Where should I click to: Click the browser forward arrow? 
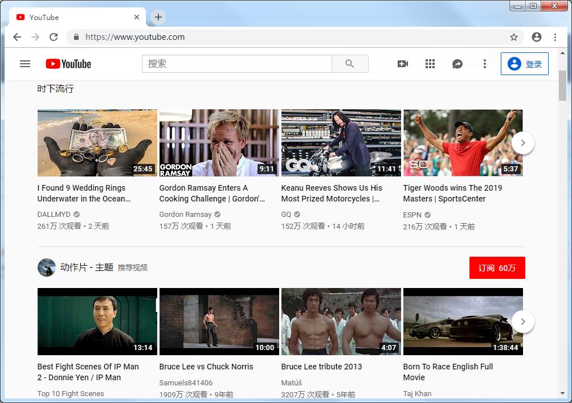tap(35, 37)
